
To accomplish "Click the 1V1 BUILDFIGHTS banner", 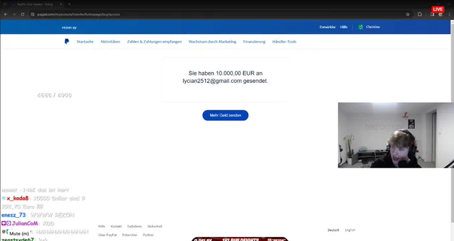I will pos(240,239).
